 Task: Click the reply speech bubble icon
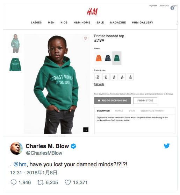tap(14, 182)
